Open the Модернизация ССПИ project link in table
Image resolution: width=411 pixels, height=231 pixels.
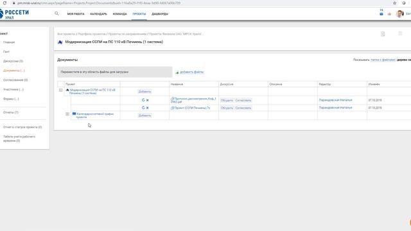tap(92, 91)
